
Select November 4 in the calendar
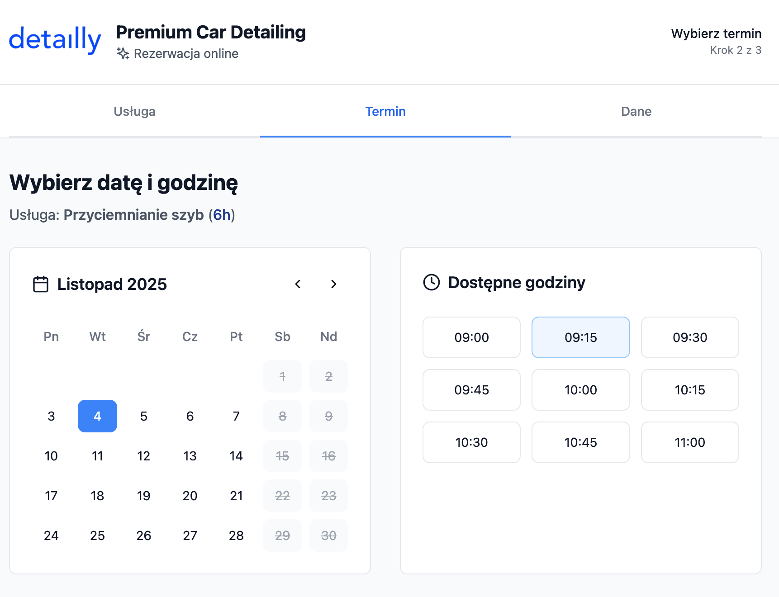click(x=97, y=416)
